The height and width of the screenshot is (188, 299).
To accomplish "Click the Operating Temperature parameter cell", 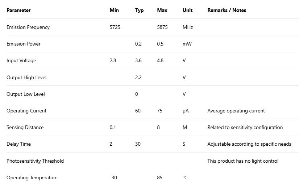I will [32, 178].
